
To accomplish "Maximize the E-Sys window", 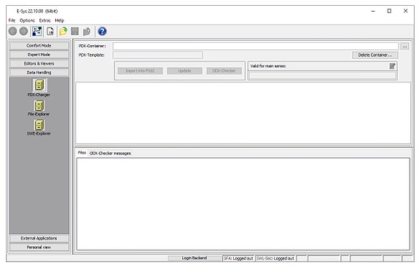I will (x=389, y=11).
